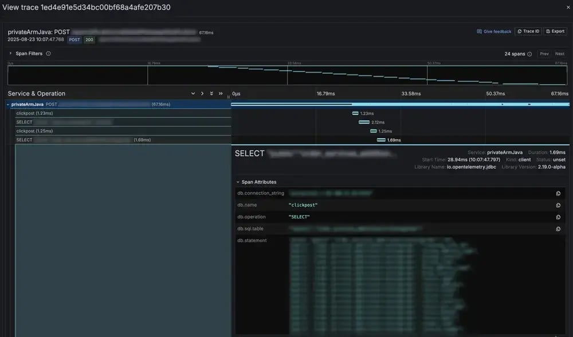Copy the db.name value
Screen dimensions: 573x337
tap(558, 205)
